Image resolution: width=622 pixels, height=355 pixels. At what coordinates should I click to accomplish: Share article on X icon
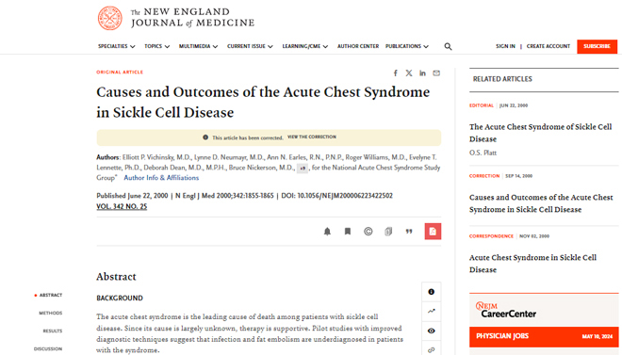[409, 73]
